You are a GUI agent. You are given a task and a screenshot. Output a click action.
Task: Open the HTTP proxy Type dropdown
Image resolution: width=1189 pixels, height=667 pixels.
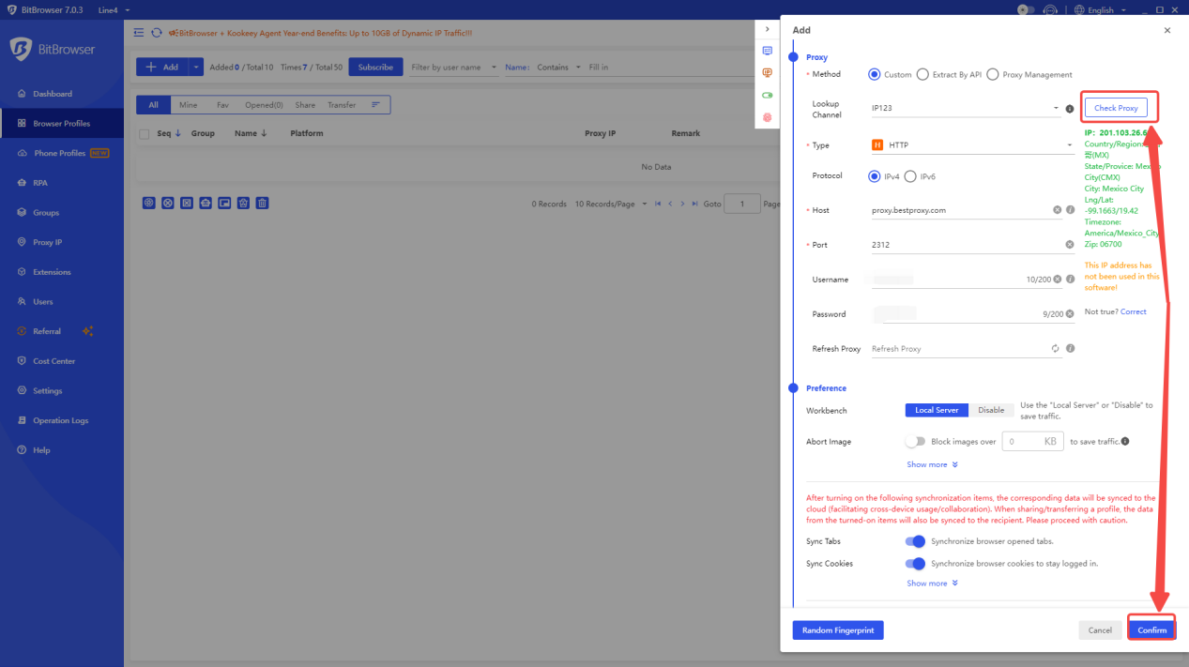coord(971,145)
